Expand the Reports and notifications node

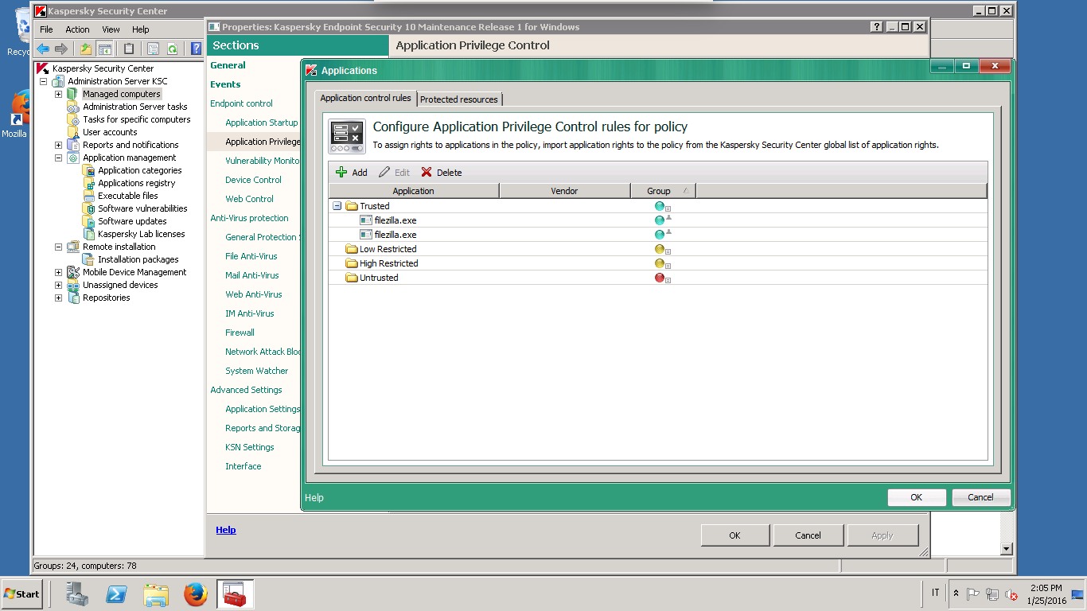(58, 145)
